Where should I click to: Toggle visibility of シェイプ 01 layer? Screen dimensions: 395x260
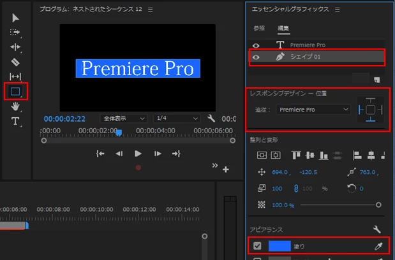256,57
